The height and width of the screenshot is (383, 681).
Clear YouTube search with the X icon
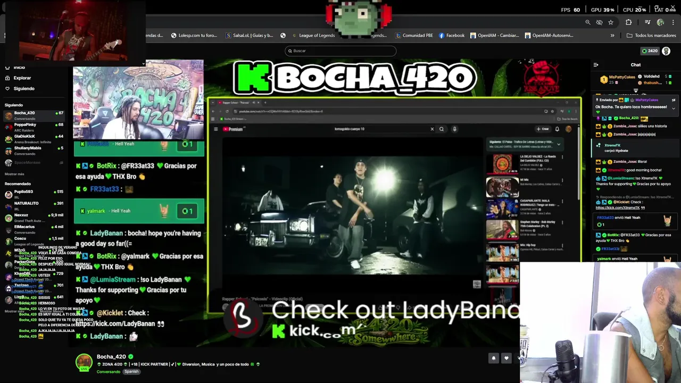(x=432, y=129)
